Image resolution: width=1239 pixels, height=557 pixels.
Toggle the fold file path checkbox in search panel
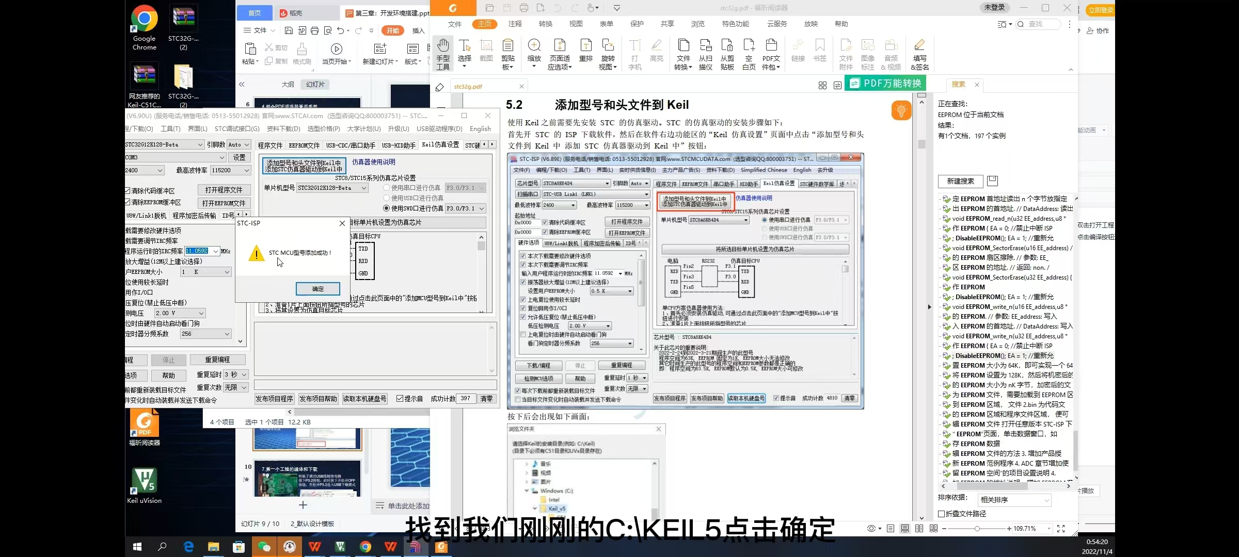[x=942, y=514]
